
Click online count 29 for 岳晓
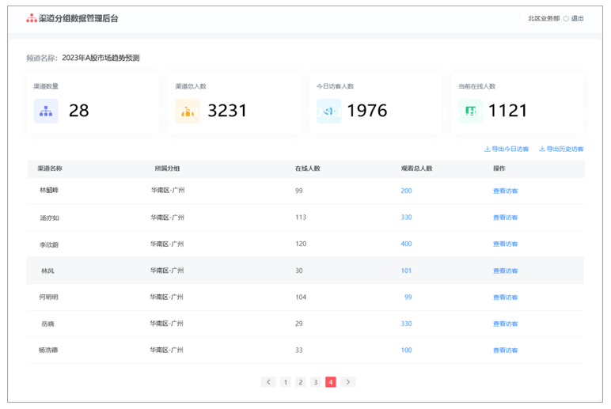299,324
